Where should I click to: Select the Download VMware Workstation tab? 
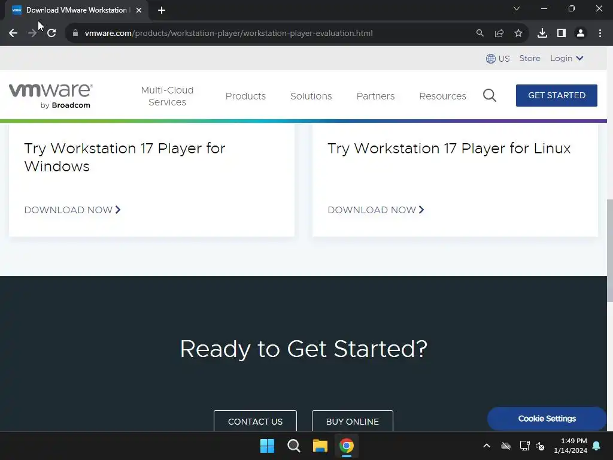point(77,10)
